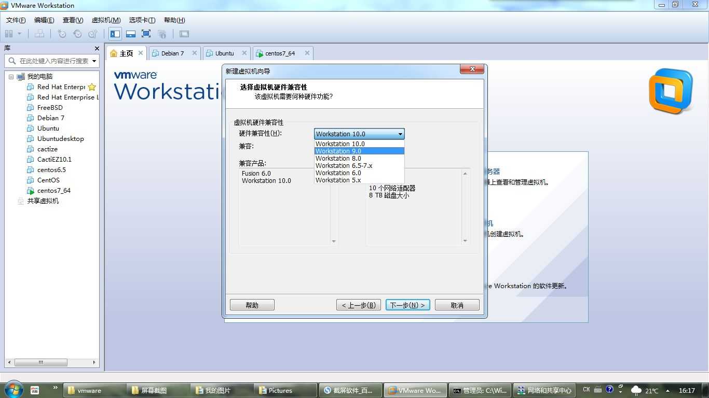
Task: Open the File menu
Action: click(x=16, y=20)
